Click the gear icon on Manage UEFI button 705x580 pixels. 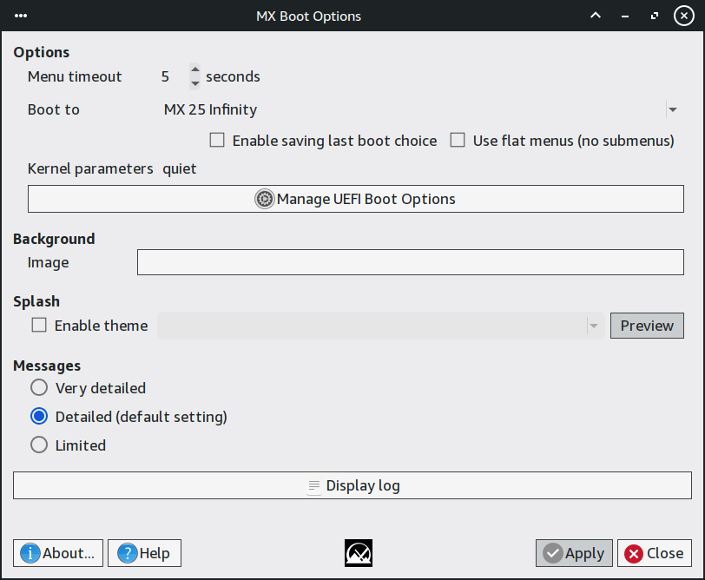pyautogui.click(x=264, y=199)
